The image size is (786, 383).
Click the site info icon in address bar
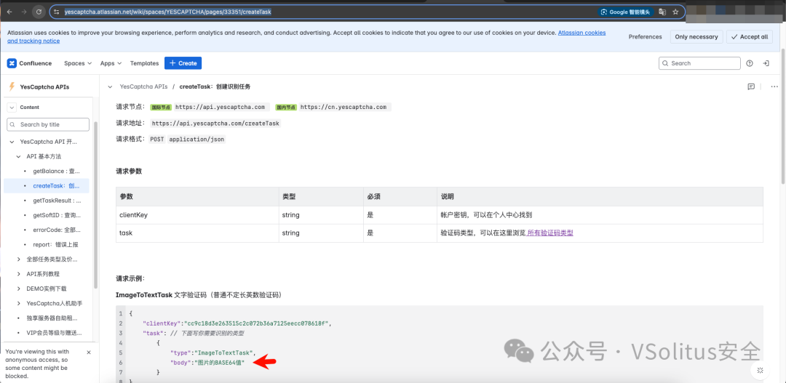click(x=57, y=12)
